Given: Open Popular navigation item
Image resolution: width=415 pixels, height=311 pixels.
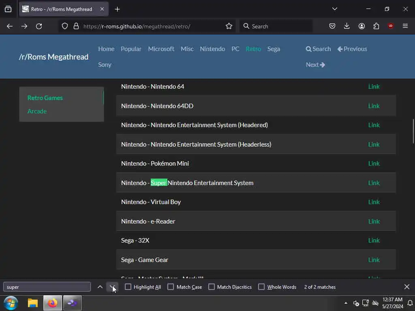Looking at the screenshot, I should (131, 49).
